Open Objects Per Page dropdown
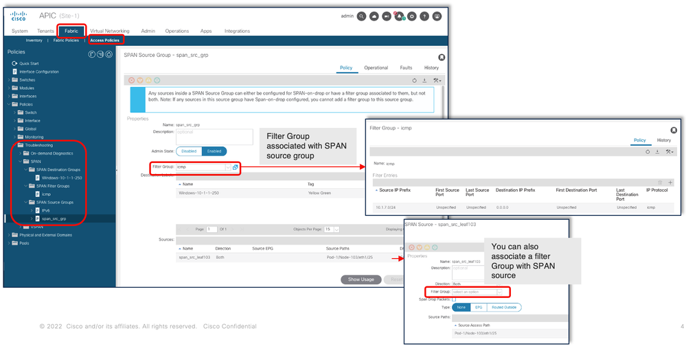Viewport: 686px width, 348px height. tap(336, 229)
